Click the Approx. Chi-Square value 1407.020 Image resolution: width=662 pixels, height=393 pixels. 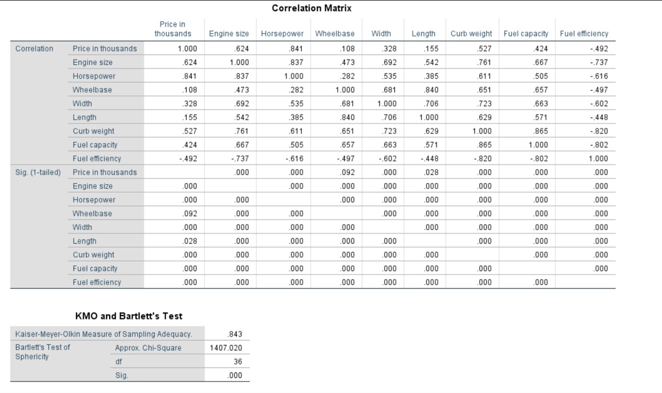(227, 346)
